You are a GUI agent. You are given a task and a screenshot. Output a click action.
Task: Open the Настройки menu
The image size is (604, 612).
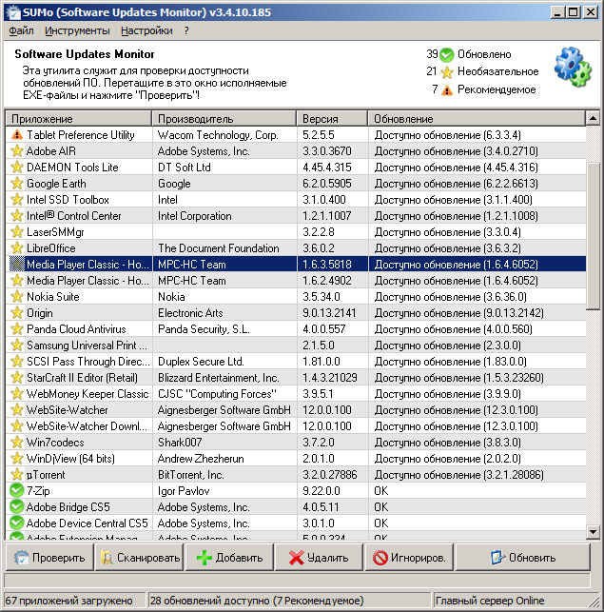[x=146, y=30]
